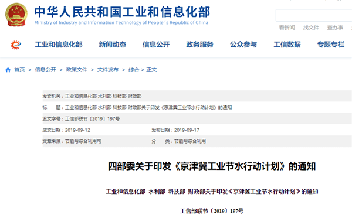Click the 标题 metadata row text
352x218 pixels.
[x=137, y=107]
